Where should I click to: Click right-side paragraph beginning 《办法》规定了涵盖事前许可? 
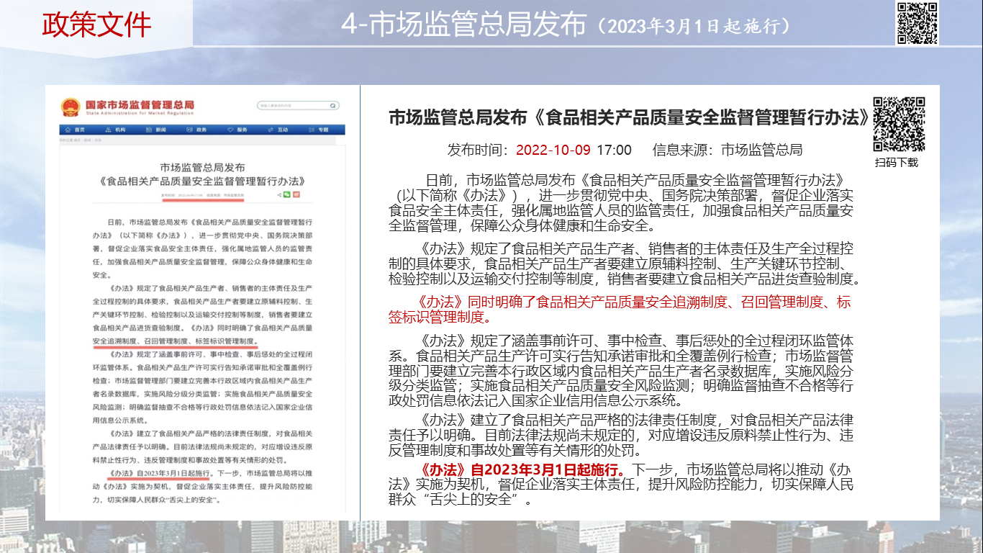point(620,371)
